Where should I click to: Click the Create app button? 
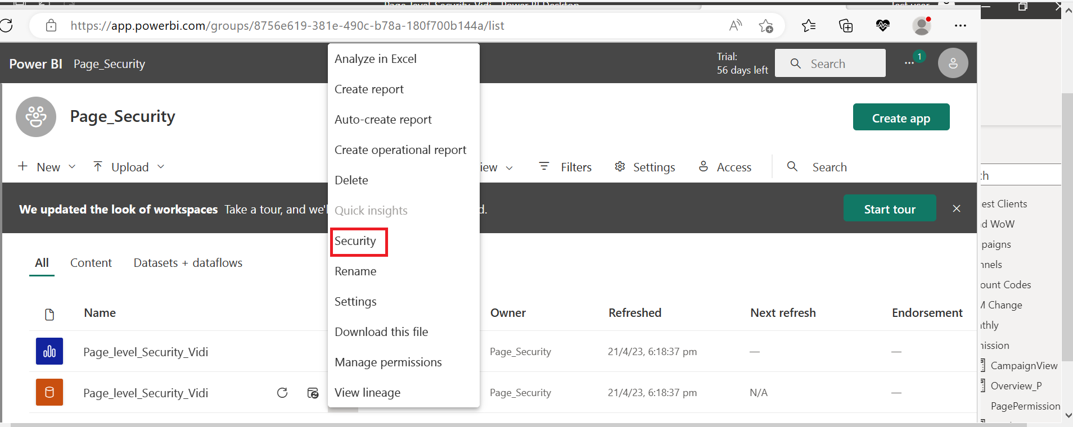901,117
